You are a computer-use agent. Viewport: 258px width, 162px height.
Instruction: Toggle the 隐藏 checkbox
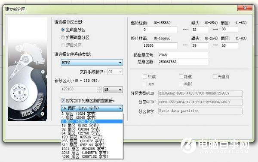181,76
